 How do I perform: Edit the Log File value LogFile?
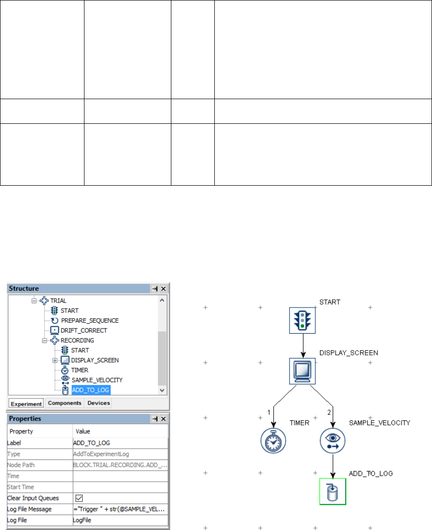pyautogui.click(x=120, y=520)
